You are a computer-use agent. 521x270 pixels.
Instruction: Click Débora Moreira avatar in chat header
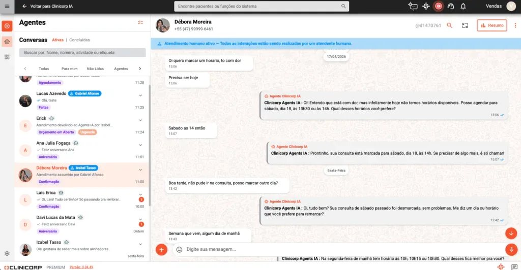point(163,25)
